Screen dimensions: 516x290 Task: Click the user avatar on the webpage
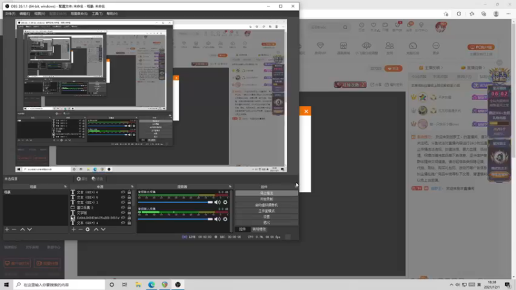point(440,27)
